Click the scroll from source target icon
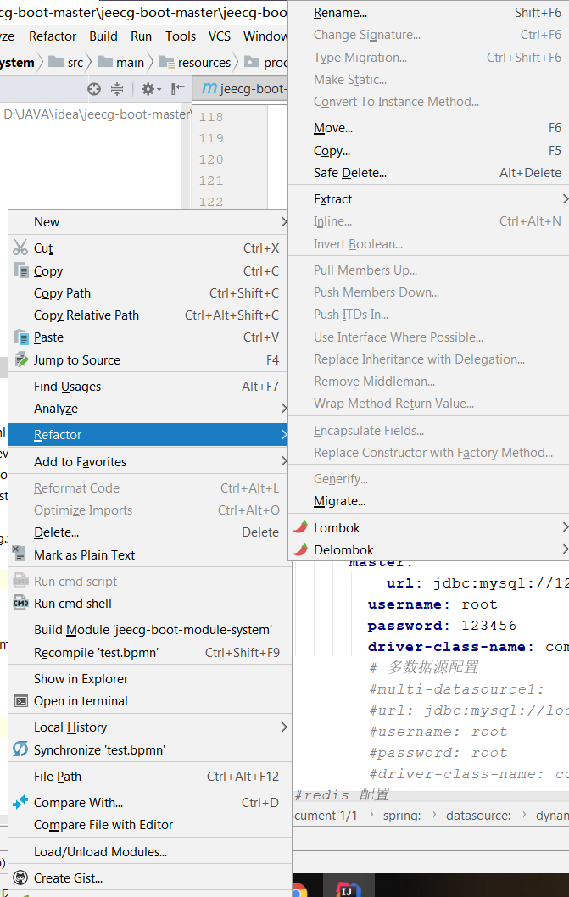Screen dimensions: 569x897 (94, 89)
